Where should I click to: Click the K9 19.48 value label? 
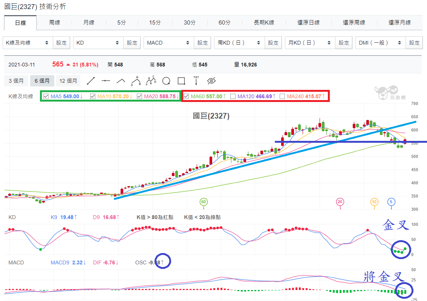coord(64,217)
